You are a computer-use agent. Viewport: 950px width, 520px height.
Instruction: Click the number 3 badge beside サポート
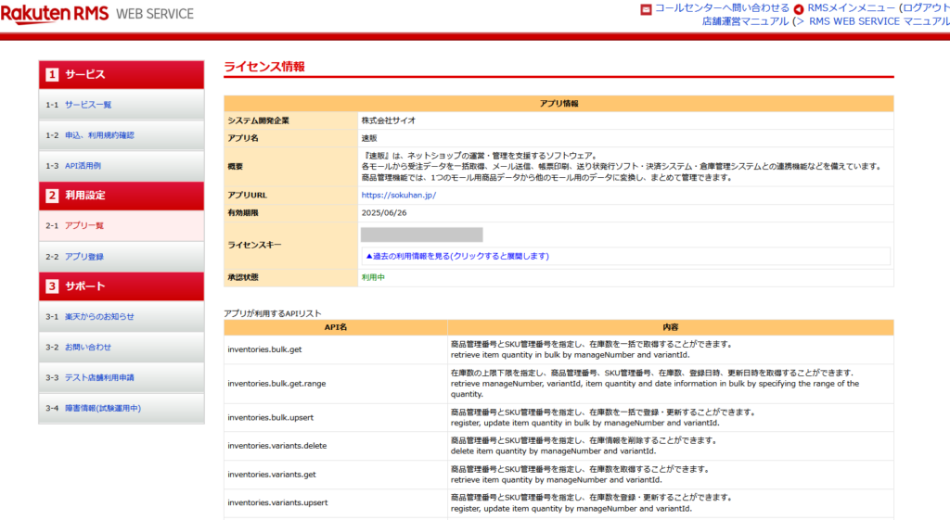52,286
